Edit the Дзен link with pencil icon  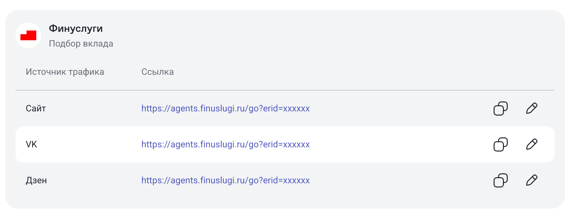pyautogui.click(x=532, y=180)
